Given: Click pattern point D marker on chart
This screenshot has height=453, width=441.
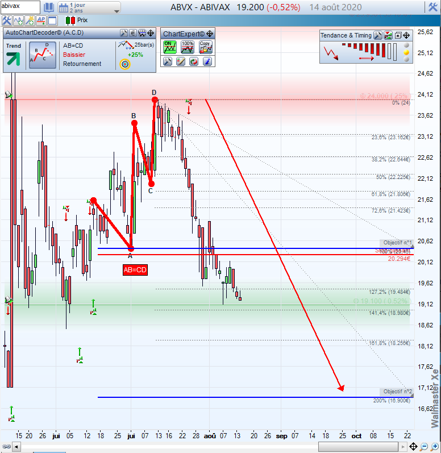Looking at the screenshot, I should point(155,99).
